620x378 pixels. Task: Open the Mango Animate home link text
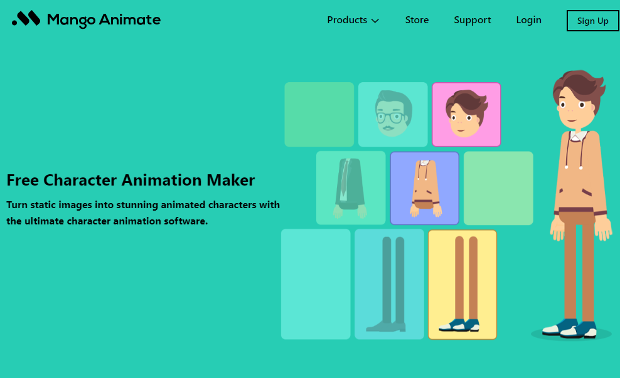(104, 20)
